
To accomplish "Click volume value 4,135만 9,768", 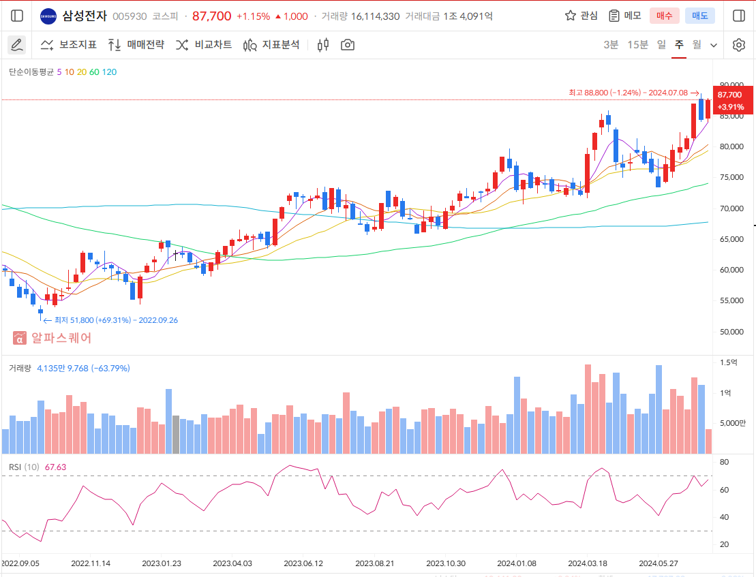I will click(x=63, y=368).
